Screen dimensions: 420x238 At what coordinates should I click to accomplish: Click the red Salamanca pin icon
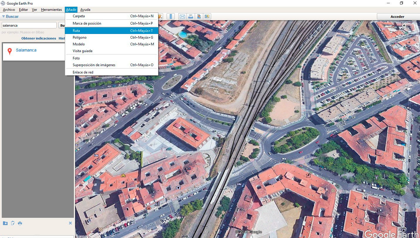click(10, 52)
